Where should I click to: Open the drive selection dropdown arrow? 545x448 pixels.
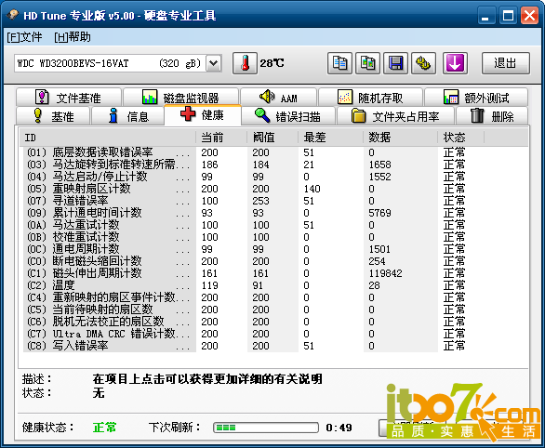point(214,63)
